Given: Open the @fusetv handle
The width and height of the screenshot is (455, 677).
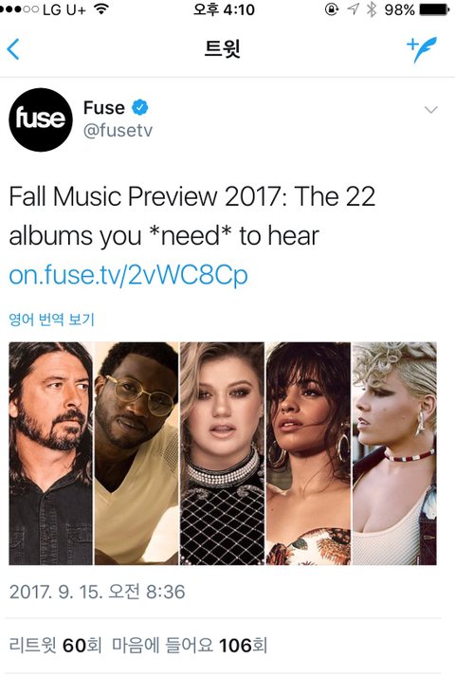Looking at the screenshot, I should (118, 130).
